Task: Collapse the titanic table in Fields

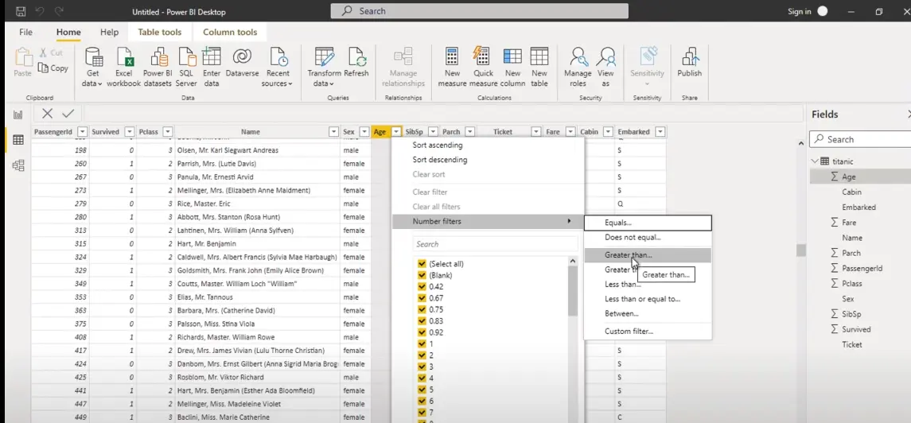Action: (x=815, y=161)
